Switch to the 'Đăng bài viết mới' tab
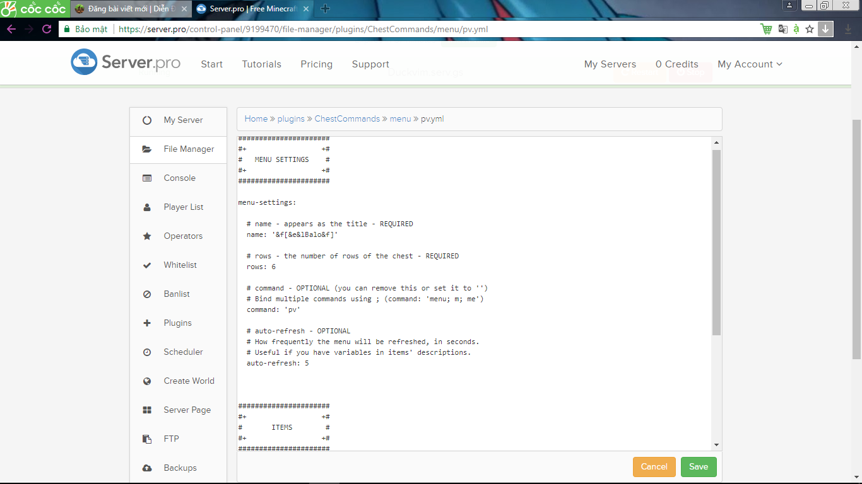The width and height of the screenshot is (862, 484). [130, 9]
